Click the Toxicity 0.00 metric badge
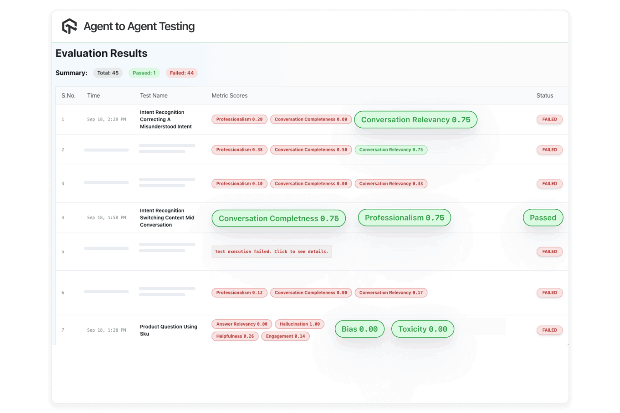The image size is (620, 413). point(422,329)
